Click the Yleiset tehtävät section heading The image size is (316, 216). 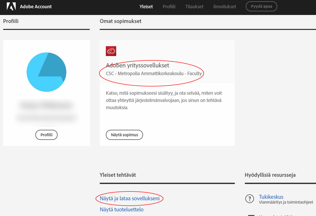pos(118,175)
